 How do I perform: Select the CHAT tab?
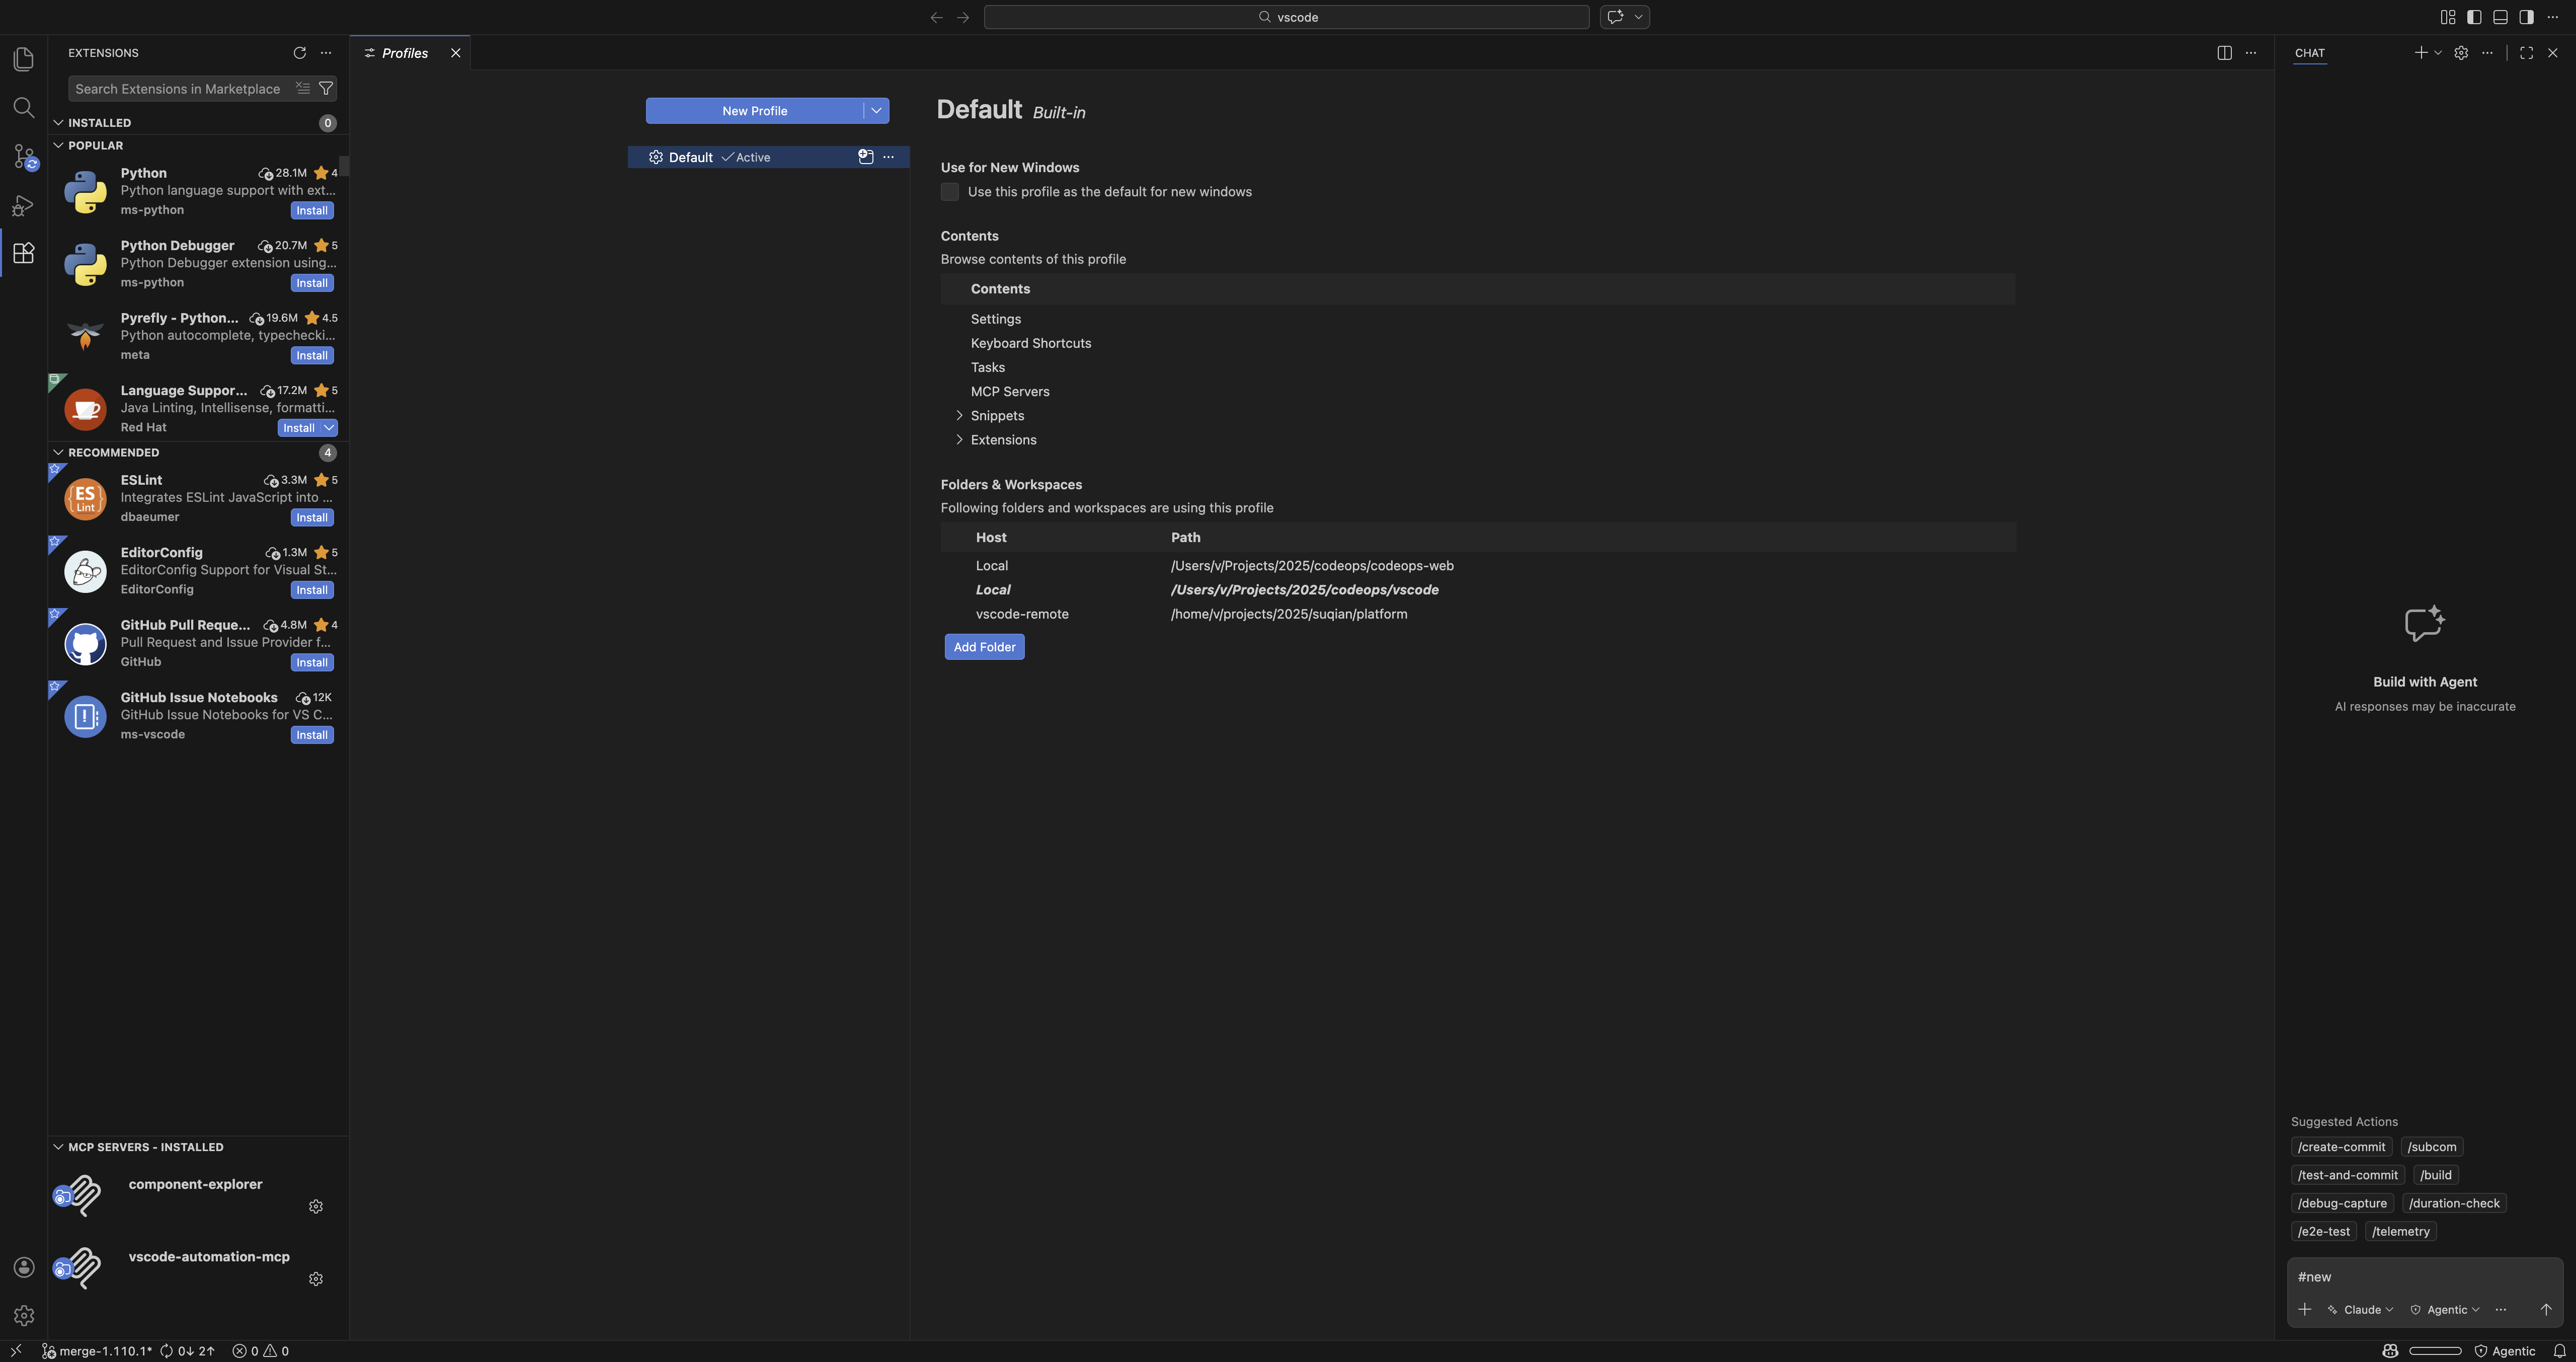coord(2309,53)
